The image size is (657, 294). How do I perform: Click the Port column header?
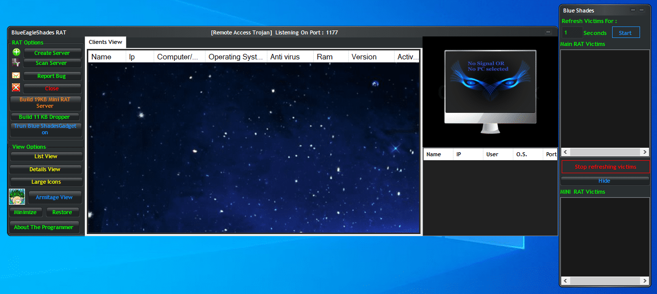coord(550,154)
